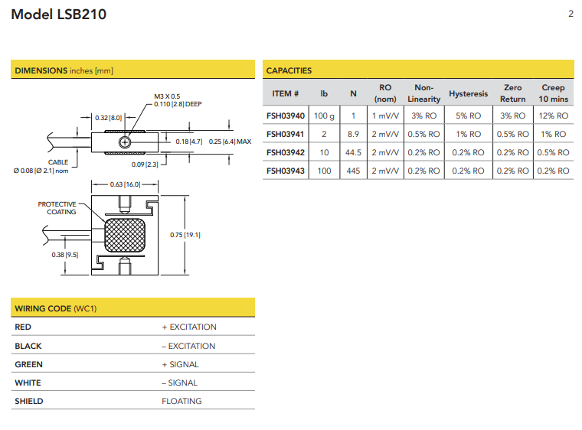Click the threaded hole circle in the top diagram
This screenshot has height=430, width=582.
(124, 142)
